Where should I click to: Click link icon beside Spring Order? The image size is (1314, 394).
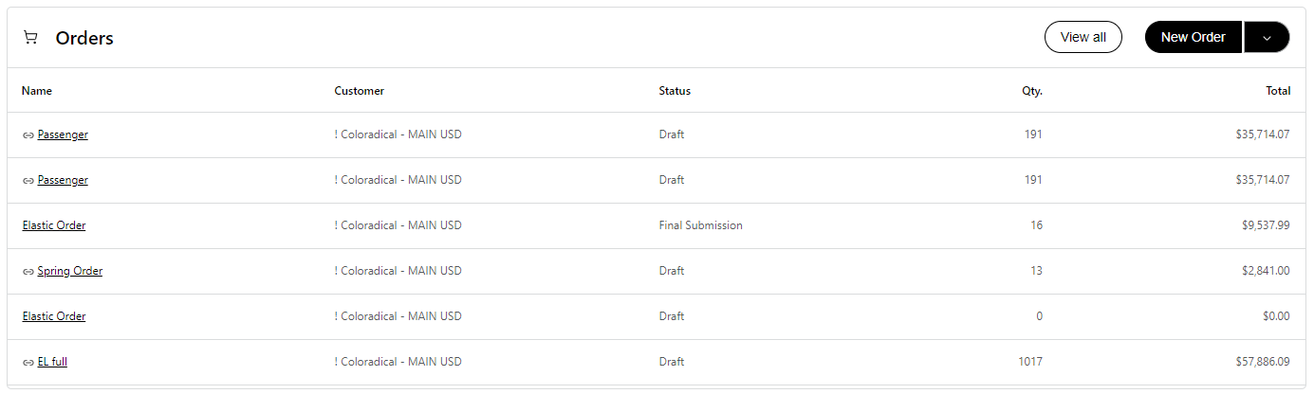point(28,272)
